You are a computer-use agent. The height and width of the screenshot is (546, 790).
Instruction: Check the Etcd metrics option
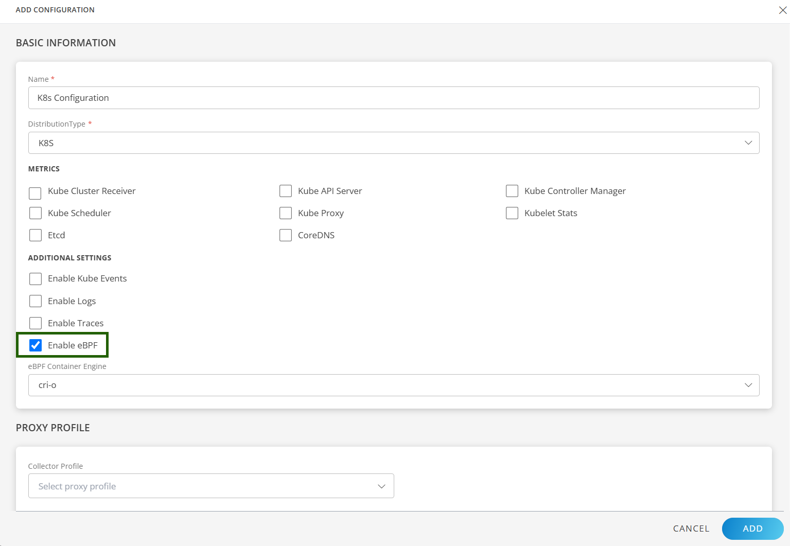click(36, 235)
